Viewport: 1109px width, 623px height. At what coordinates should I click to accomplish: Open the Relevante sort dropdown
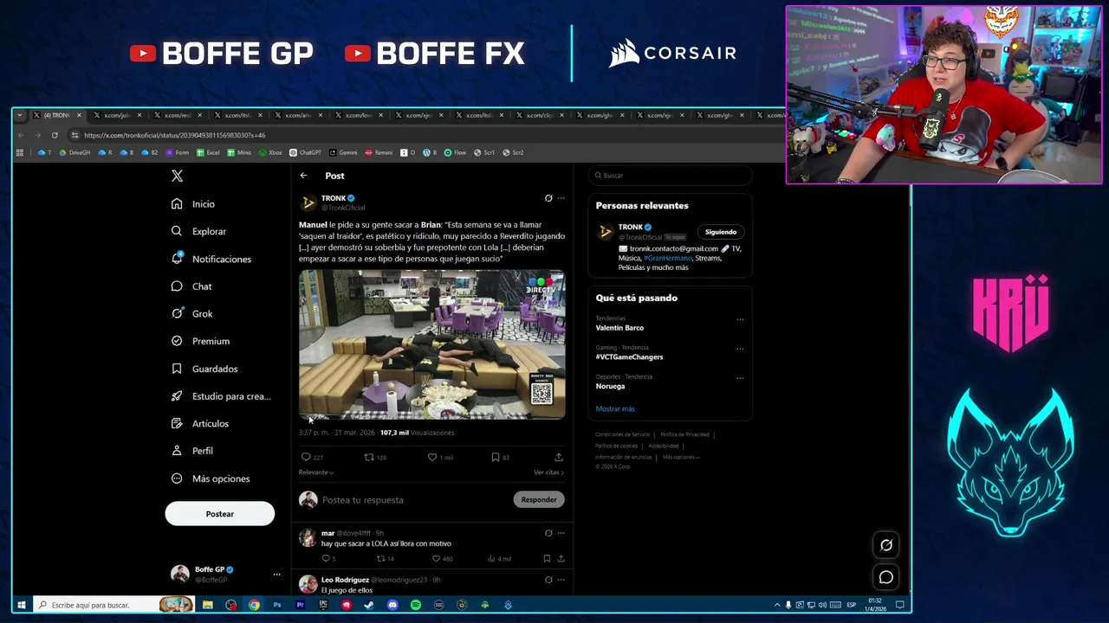click(316, 472)
